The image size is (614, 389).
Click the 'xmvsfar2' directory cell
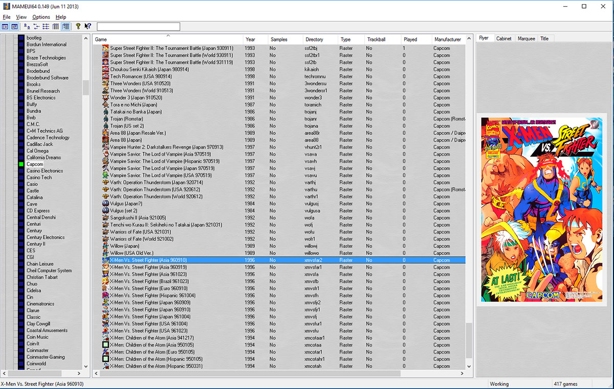pyautogui.click(x=314, y=260)
